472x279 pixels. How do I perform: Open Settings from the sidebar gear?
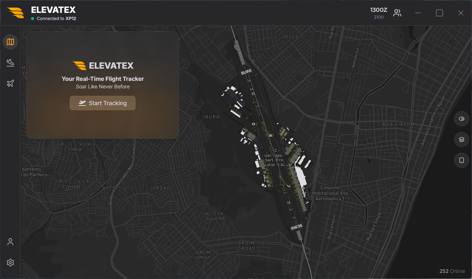(x=10, y=263)
